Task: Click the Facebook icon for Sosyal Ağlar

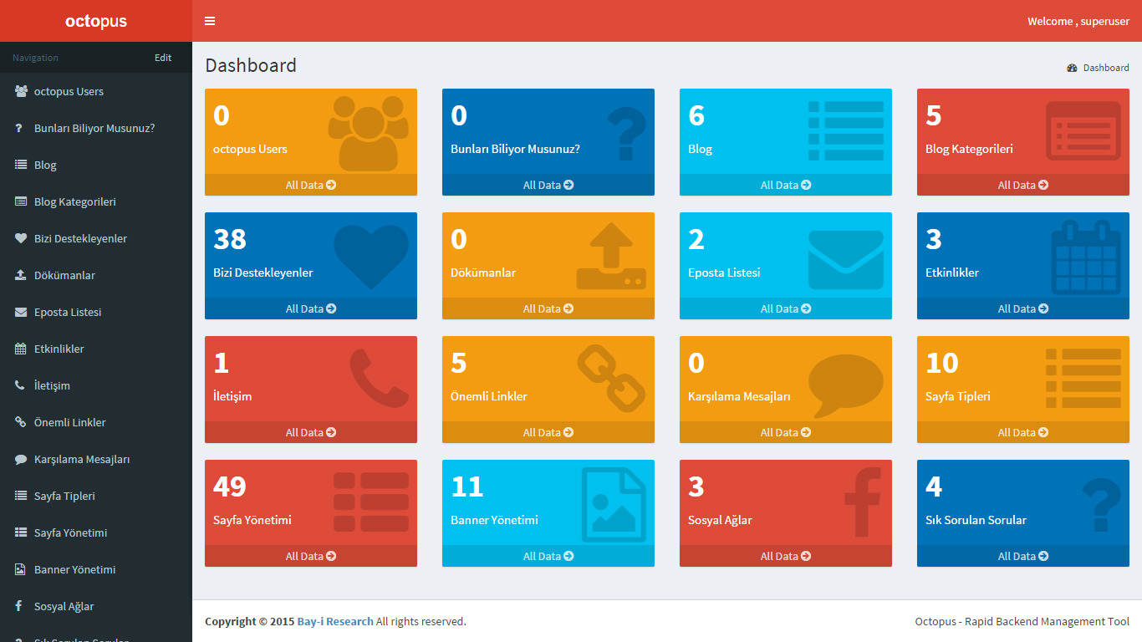Action: pyautogui.click(x=864, y=502)
